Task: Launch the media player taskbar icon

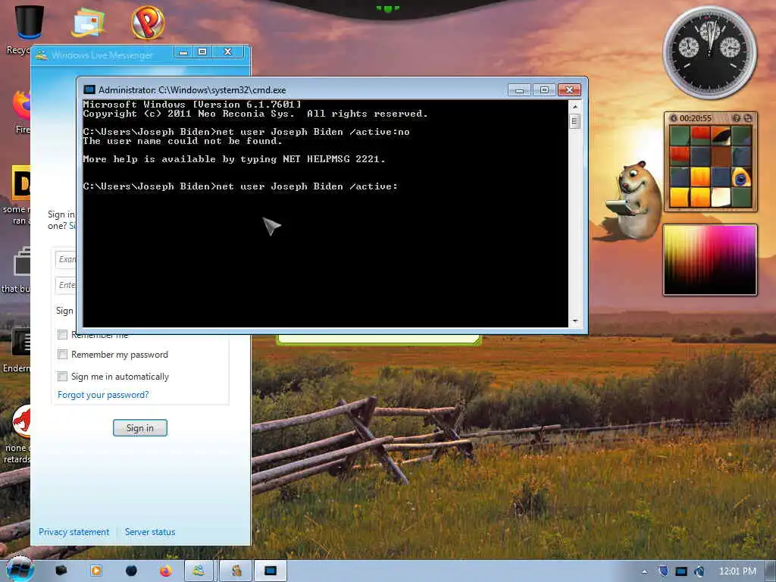Action: pos(96,571)
